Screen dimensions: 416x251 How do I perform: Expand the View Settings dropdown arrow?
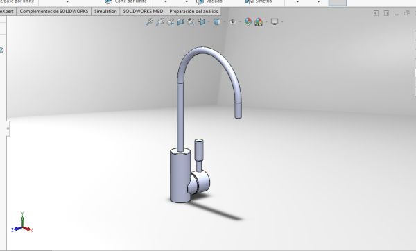tap(281, 22)
